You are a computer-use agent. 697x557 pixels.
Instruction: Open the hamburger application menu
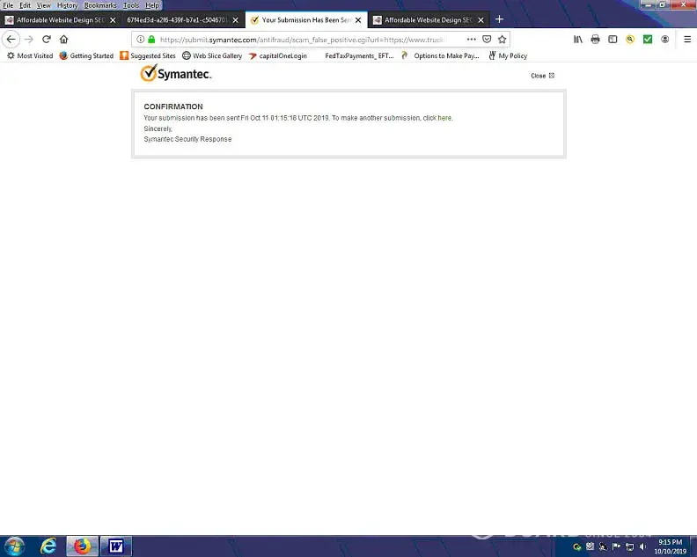687,40
